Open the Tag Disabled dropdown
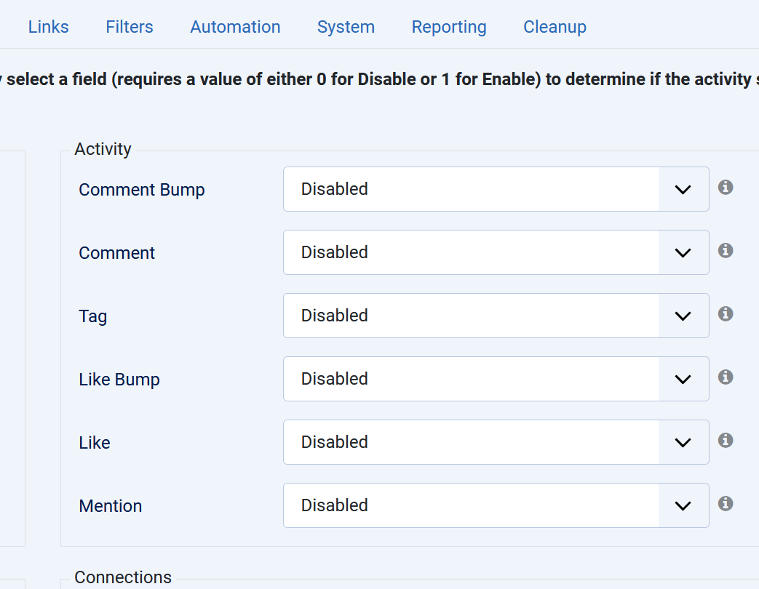759x589 pixels. tap(496, 316)
